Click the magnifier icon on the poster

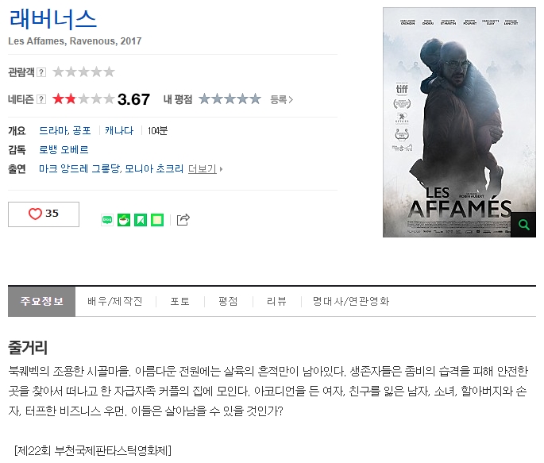tap(523, 225)
